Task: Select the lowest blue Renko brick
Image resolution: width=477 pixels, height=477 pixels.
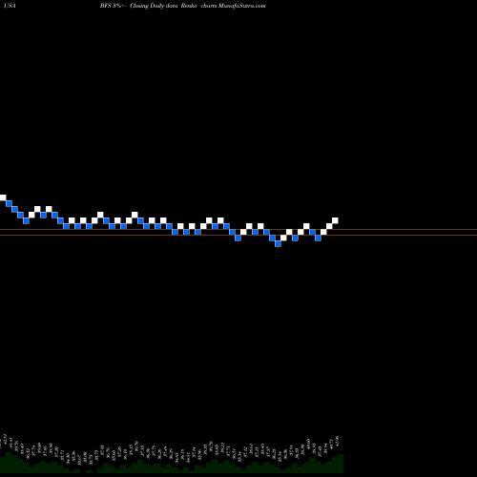Action: point(278,243)
